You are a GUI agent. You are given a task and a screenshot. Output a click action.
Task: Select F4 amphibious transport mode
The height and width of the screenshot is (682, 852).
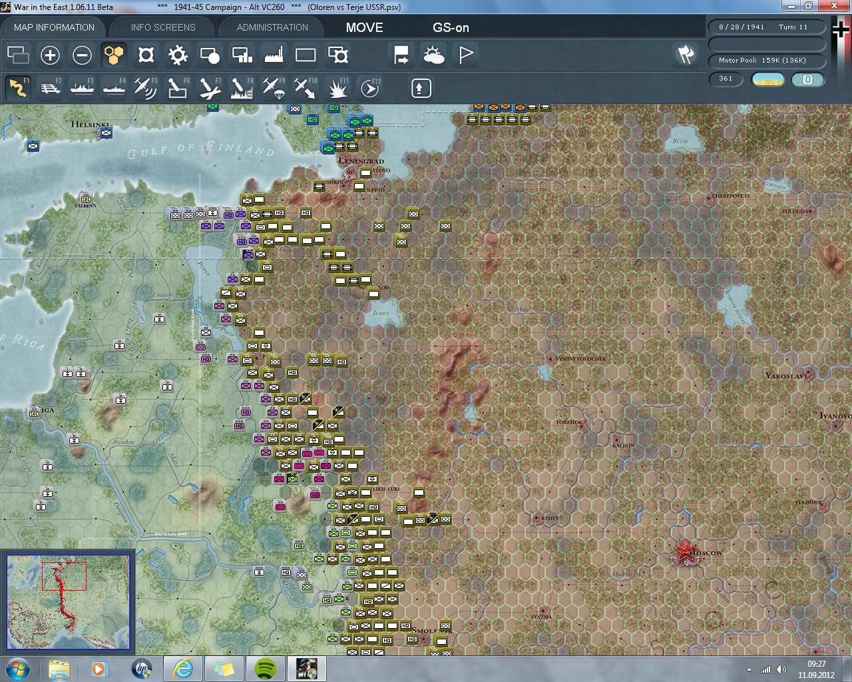point(114,88)
